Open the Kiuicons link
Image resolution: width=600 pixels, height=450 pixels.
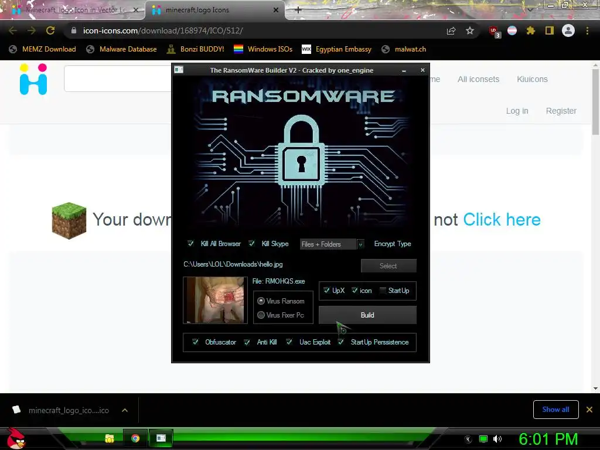(532, 79)
